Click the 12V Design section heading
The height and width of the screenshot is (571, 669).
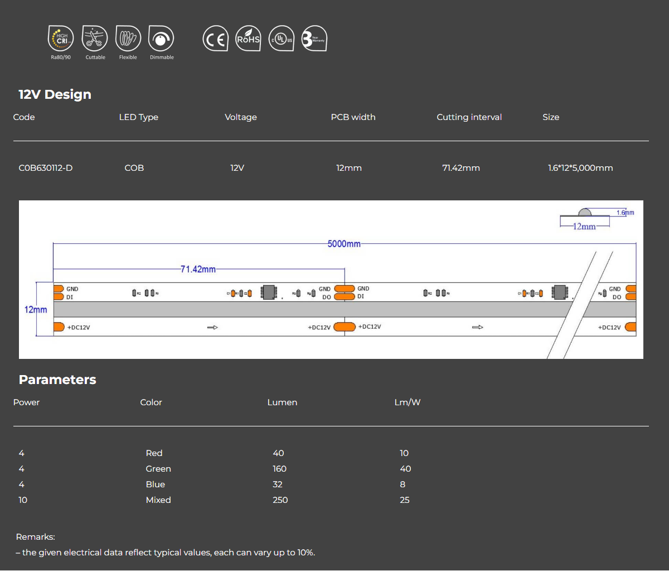pos(55,94)
